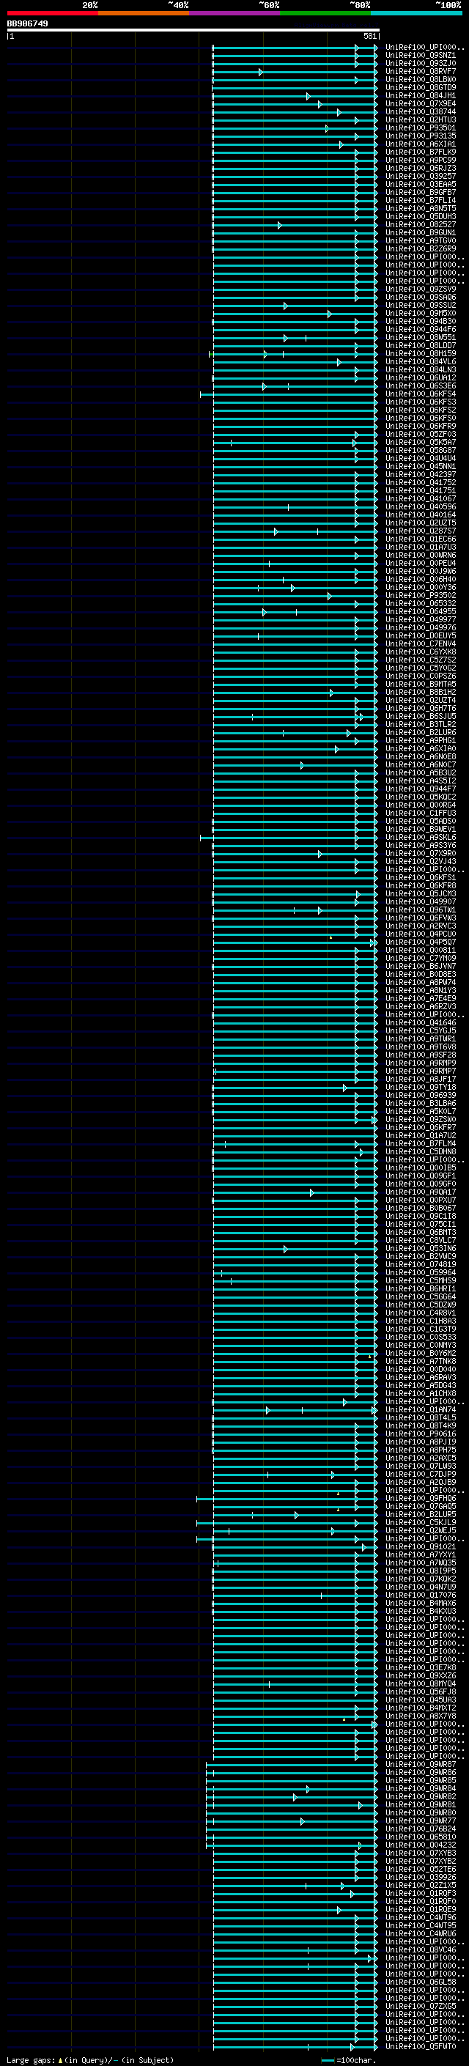Screen dimensions: 469x2066
Task: Click the UniRef100_Q38744 hit label
Action: 421,111
